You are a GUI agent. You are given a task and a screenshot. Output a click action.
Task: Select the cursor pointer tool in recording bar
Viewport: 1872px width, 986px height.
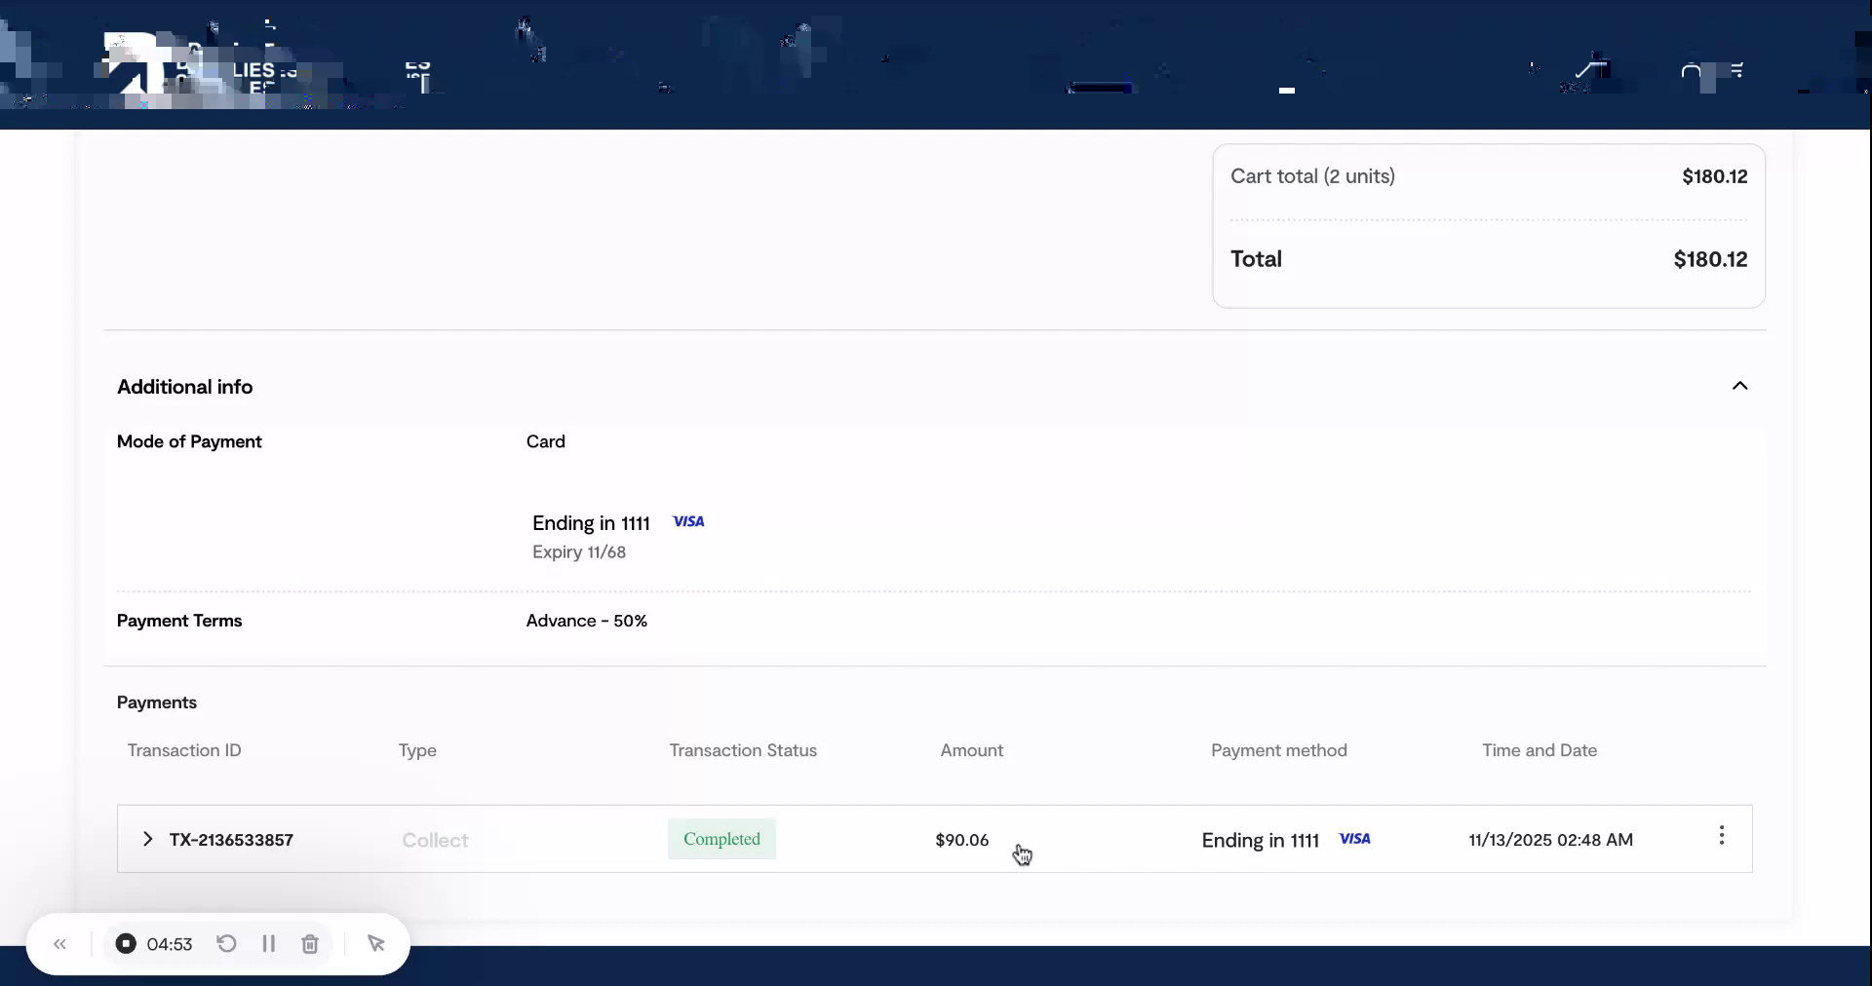[377, 944]
